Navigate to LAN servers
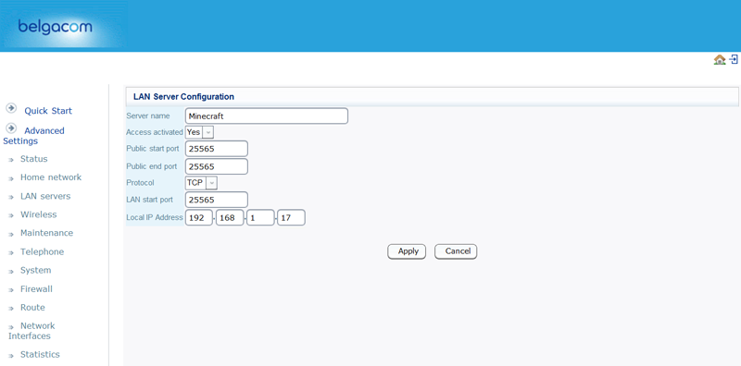Image resolution: width=741 pixels, height=366 pixels. pyautogui.click(x=45, y=196)
